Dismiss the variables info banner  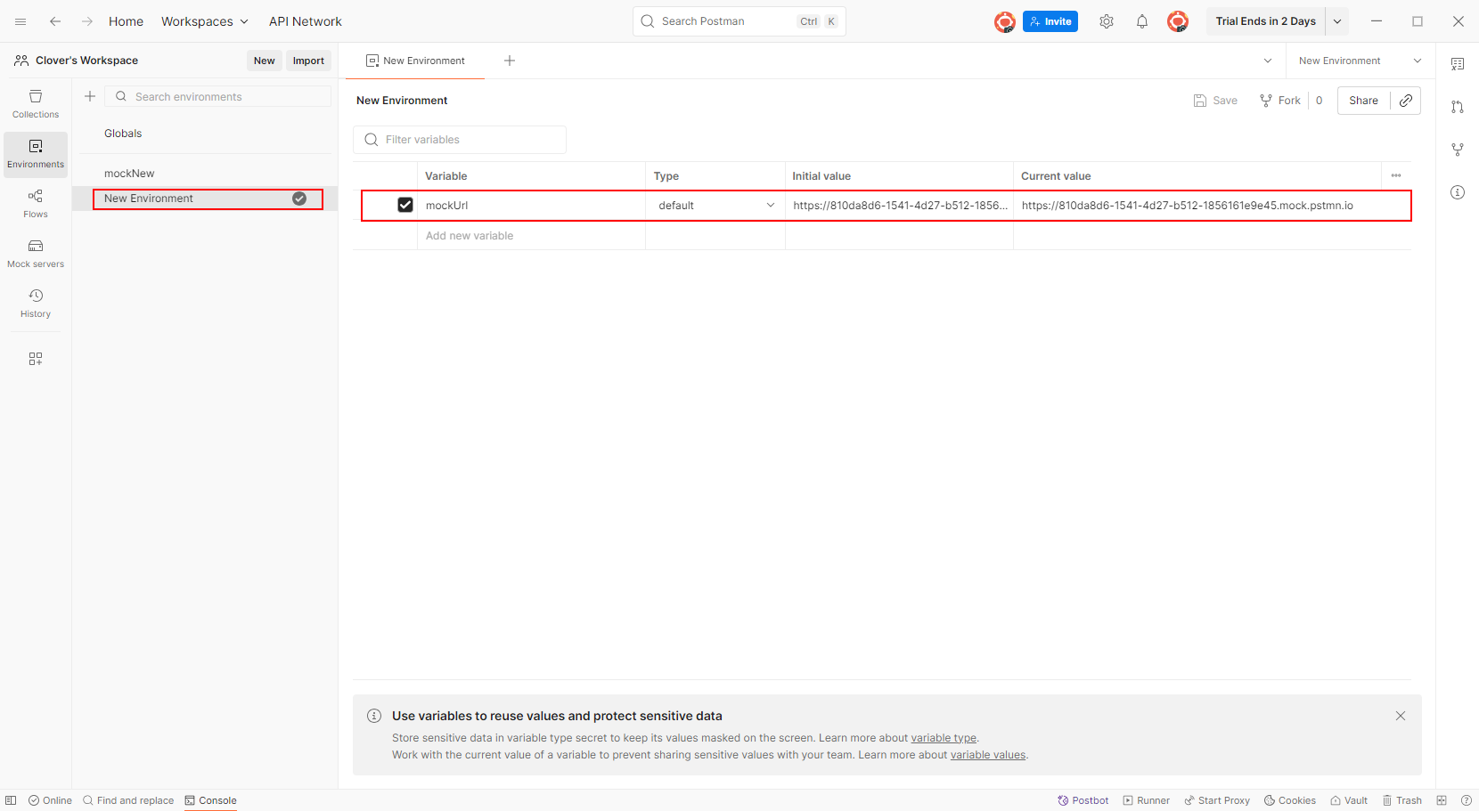pyautogui.click(x=1401, y=716)
